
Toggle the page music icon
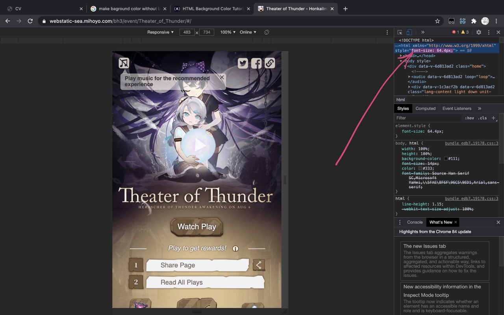coord(124,63)
